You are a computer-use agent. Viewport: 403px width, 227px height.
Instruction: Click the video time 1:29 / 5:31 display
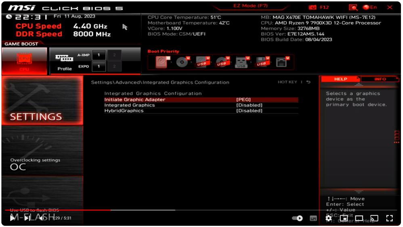[62, 218]
